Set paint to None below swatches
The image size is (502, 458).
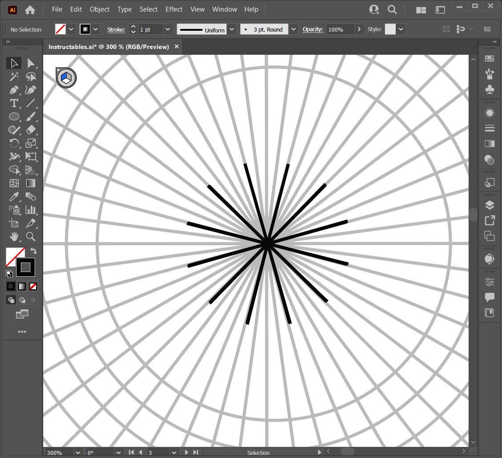tap(33, 286)
